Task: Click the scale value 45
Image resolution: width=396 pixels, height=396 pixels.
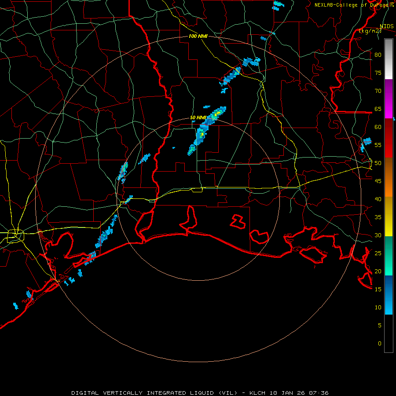Action: point(378,181)
